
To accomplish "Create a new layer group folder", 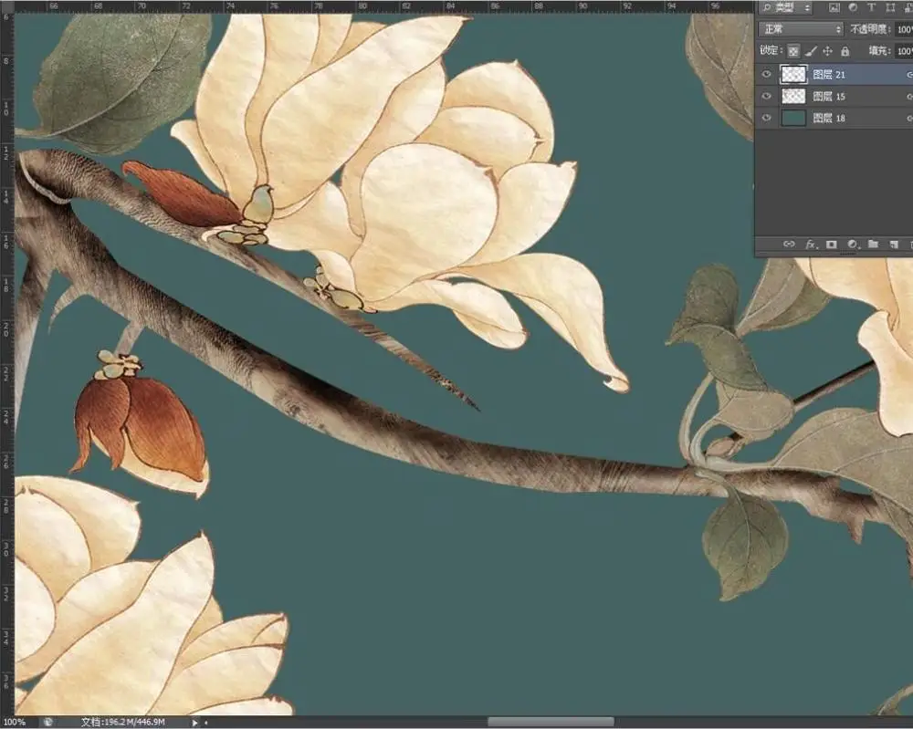I will (874, 245).
